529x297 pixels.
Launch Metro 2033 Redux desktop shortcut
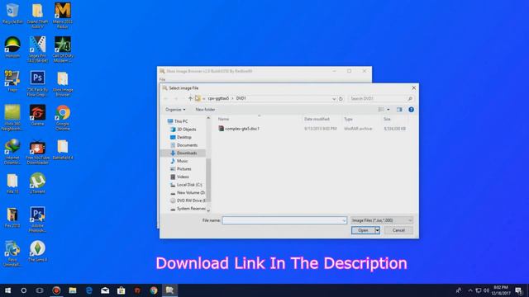[x=63, y=15]
